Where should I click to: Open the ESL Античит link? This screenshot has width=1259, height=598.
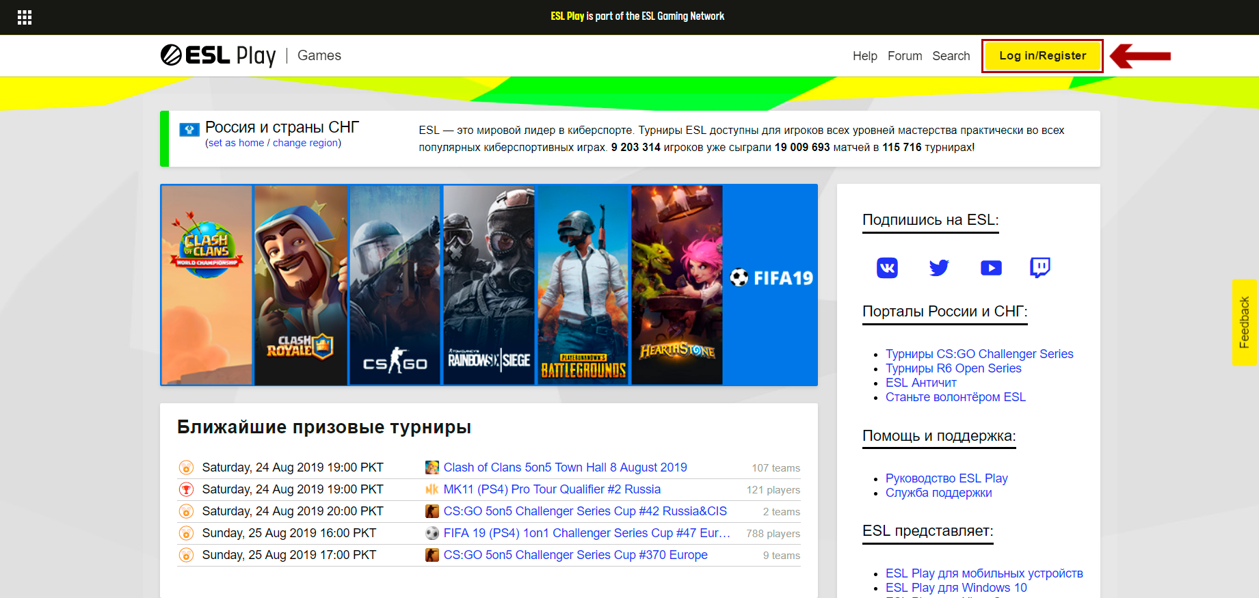coord(921,383)
